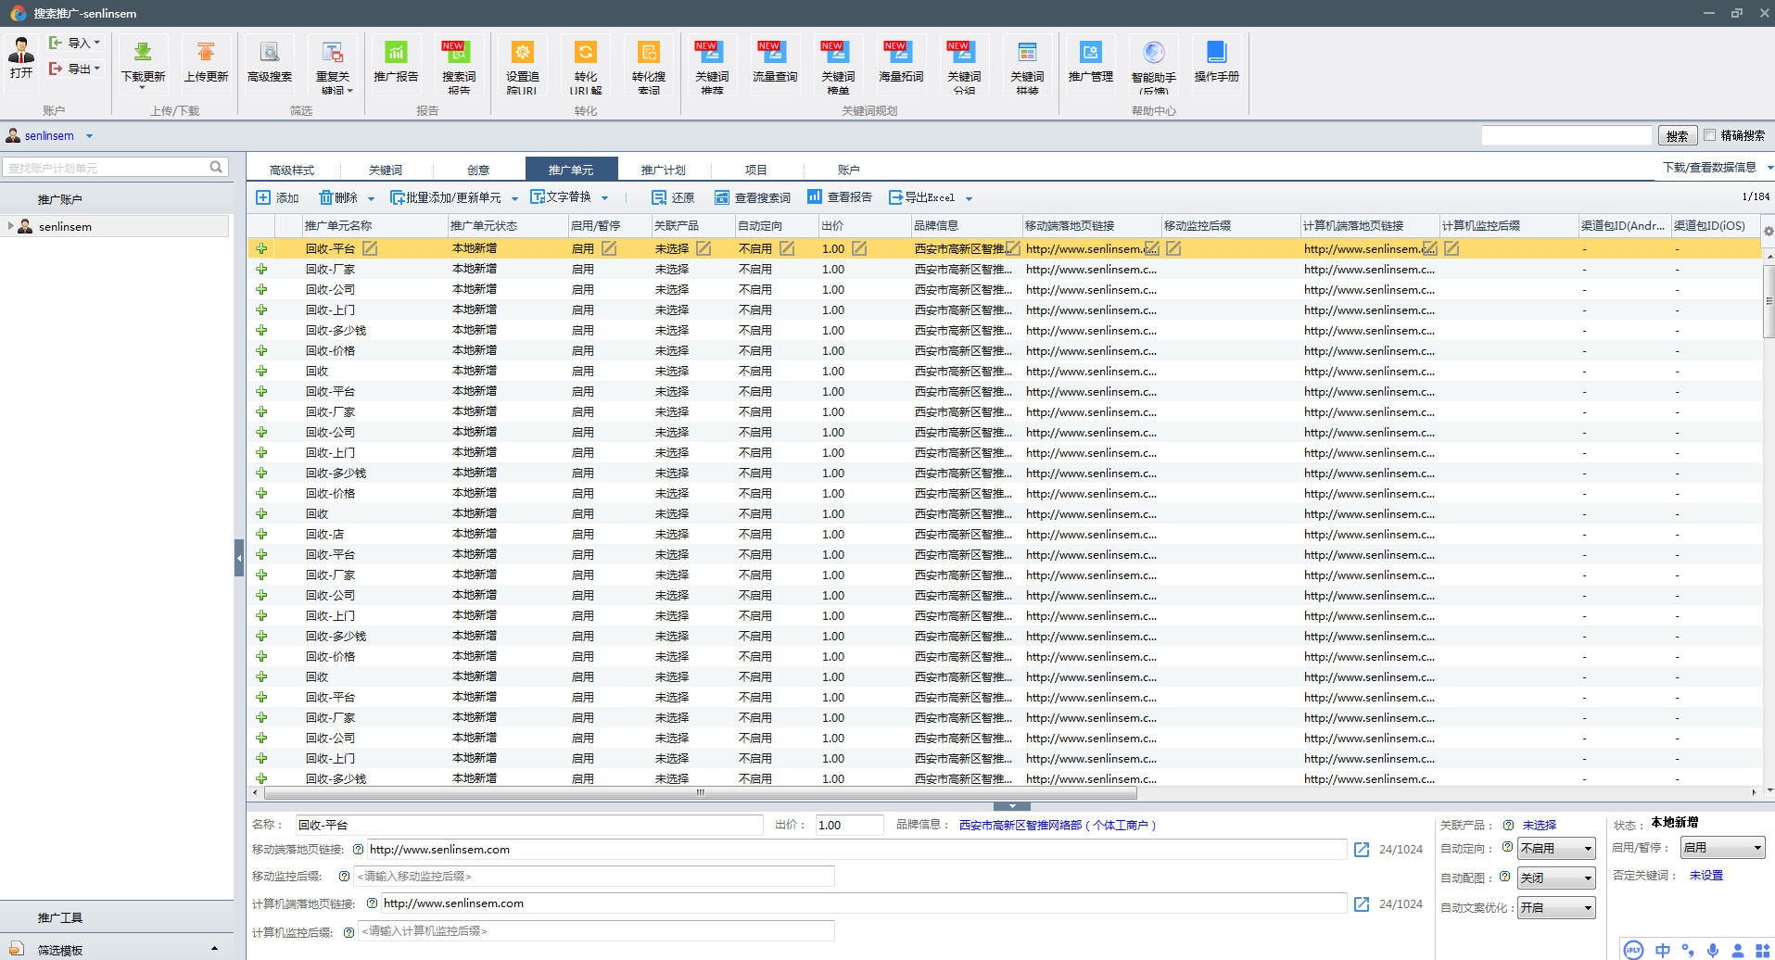Open the 自动文案优化 dropdown showing 开启
Screen dimensions: 1775x960
[x=1555, y=908]
